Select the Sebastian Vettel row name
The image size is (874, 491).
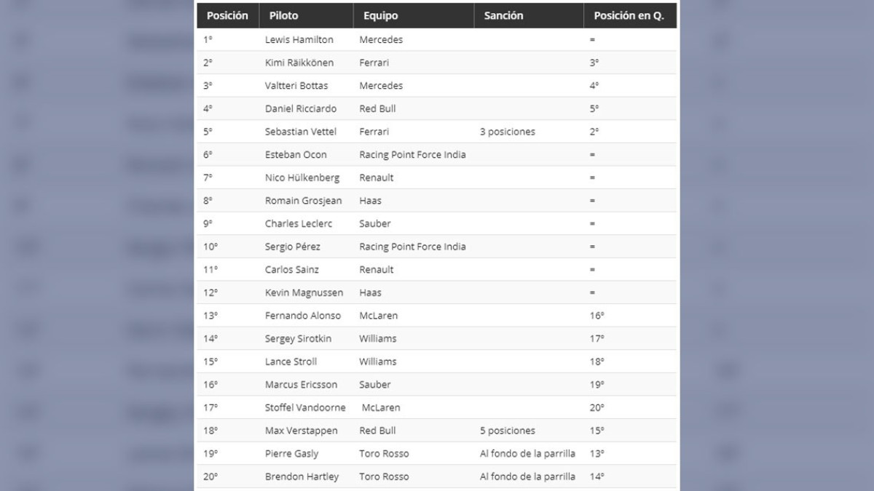302,132
